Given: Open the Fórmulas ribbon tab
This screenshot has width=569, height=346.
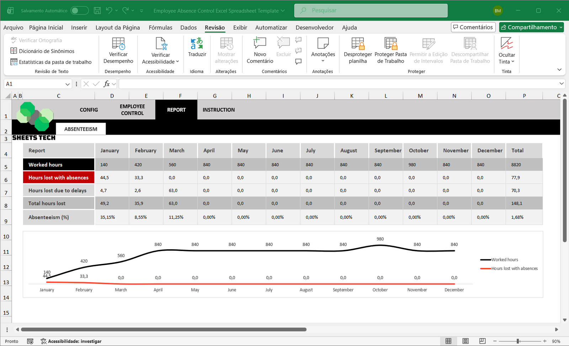Looking at the screenshot, I should coord(160,27).
